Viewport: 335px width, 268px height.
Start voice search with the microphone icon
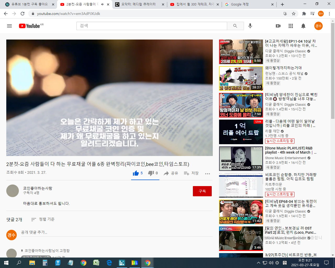(250, 26)
